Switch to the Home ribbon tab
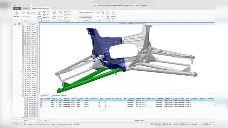 (x=25, y=9)
